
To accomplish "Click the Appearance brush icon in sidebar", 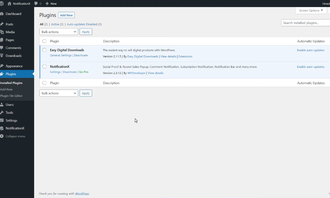I will (x=2, y=66).
